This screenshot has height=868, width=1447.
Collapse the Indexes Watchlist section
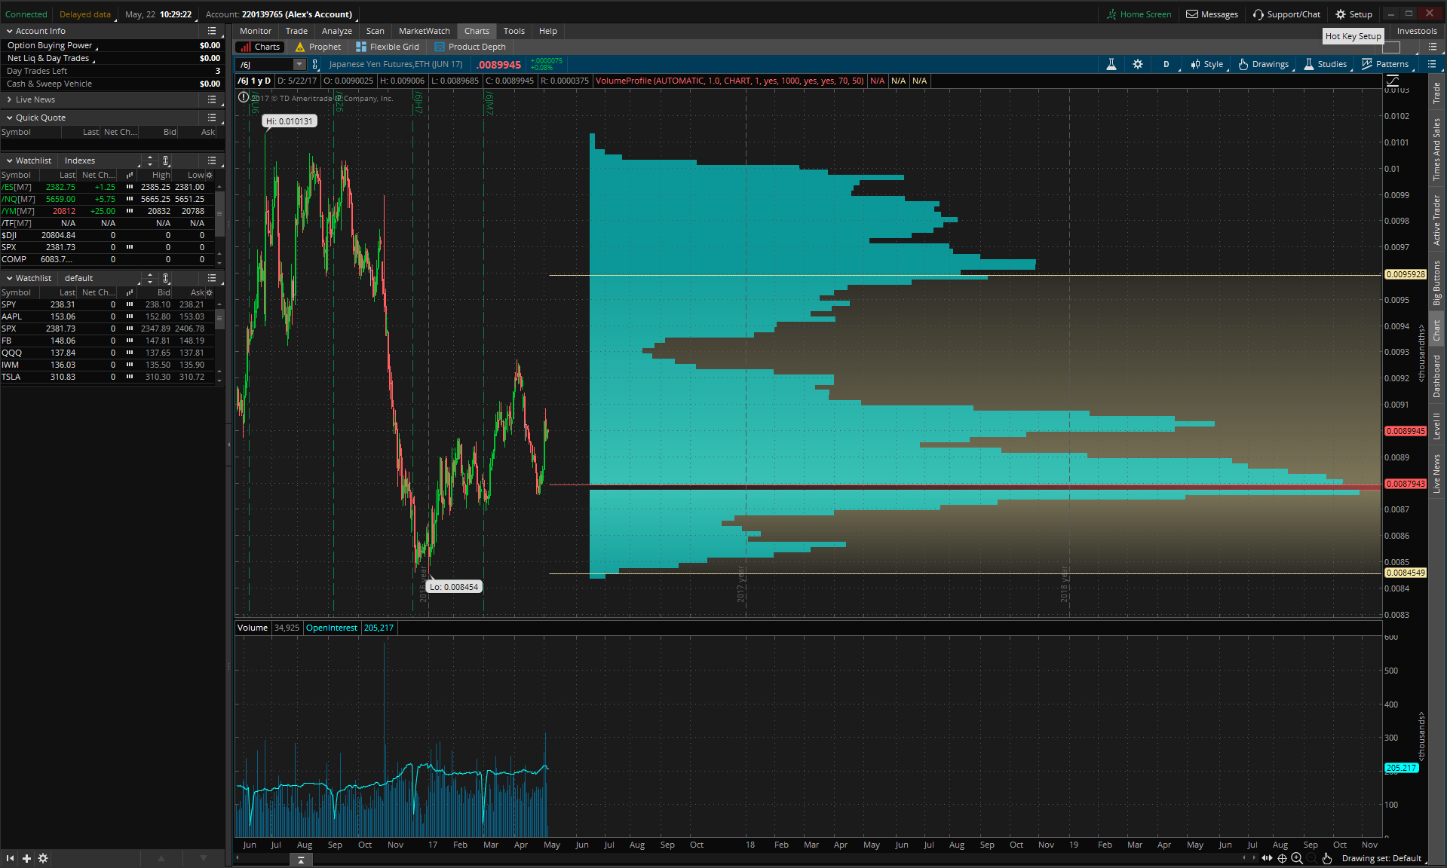[x=10, y=160]
